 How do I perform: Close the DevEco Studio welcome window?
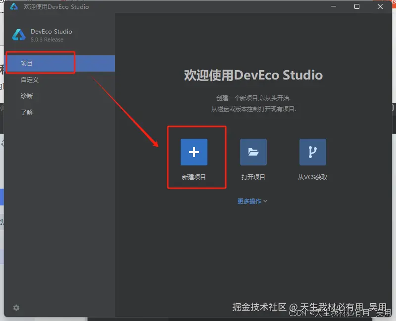380,6
